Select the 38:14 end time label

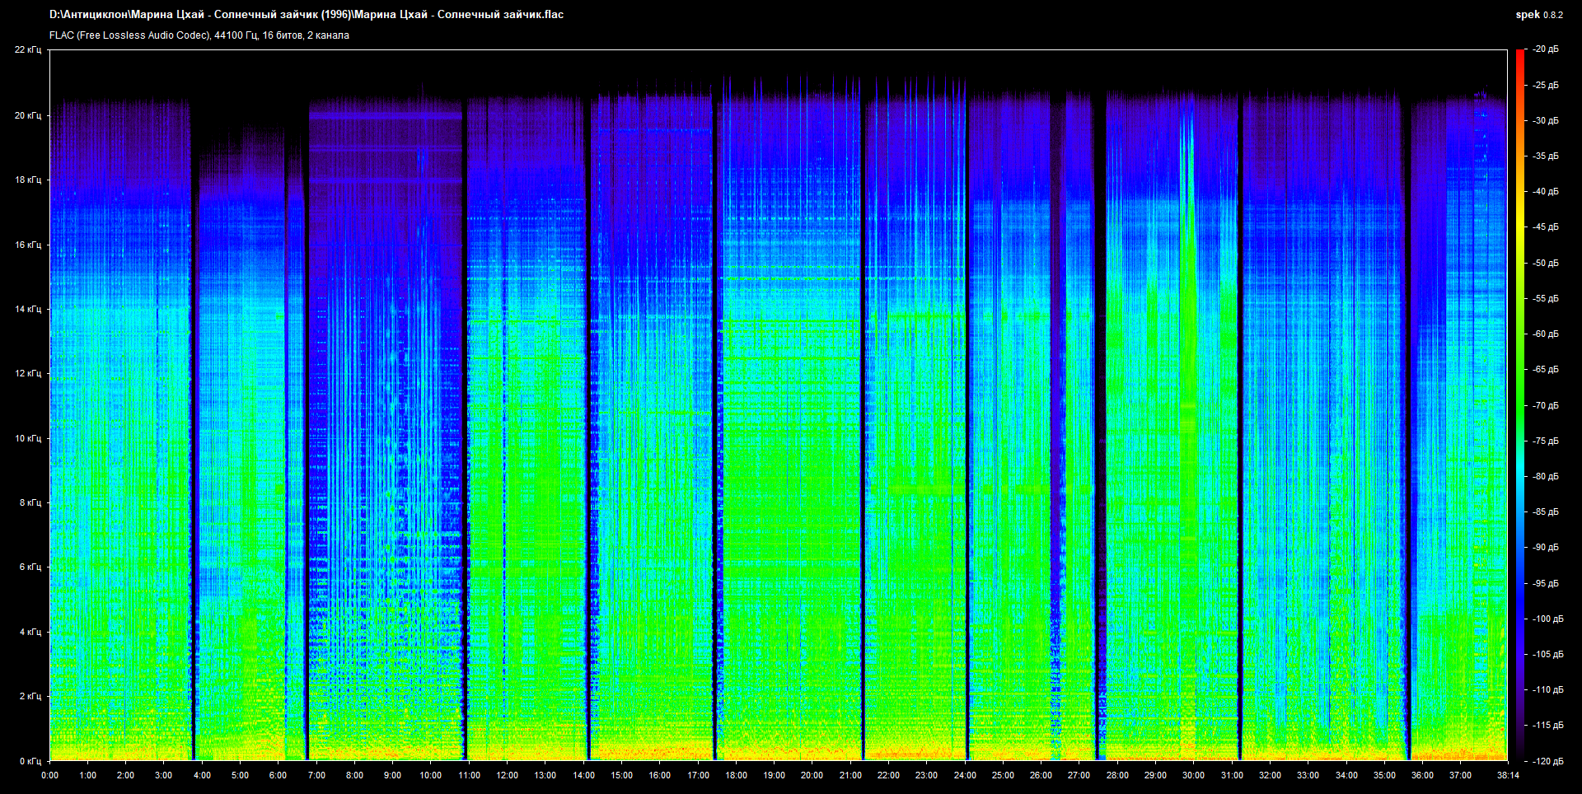1507,775
